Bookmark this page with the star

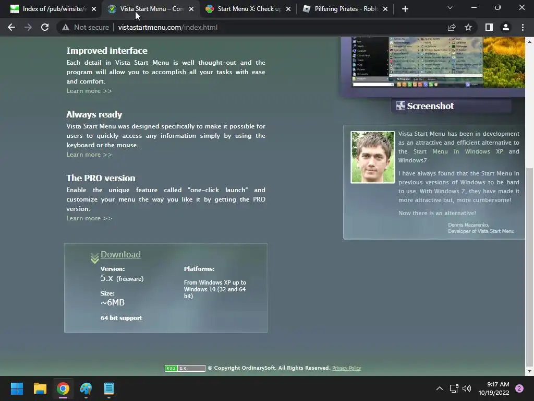point(468,27)
